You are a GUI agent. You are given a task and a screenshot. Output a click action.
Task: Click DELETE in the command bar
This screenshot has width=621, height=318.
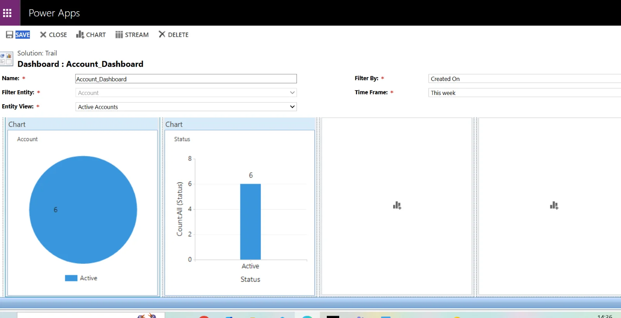pos(173,34)
